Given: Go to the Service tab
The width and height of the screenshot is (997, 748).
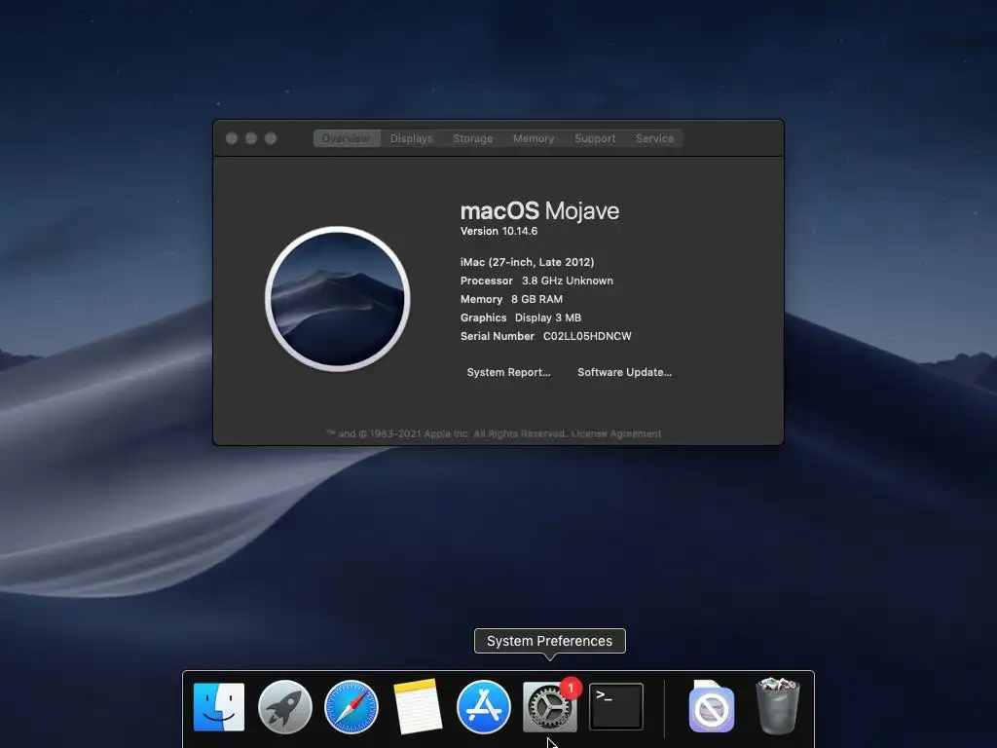Looking at the screenshot, I should click(x=655, y=138).
